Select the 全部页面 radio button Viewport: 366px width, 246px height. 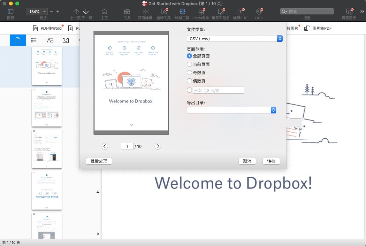189,56
